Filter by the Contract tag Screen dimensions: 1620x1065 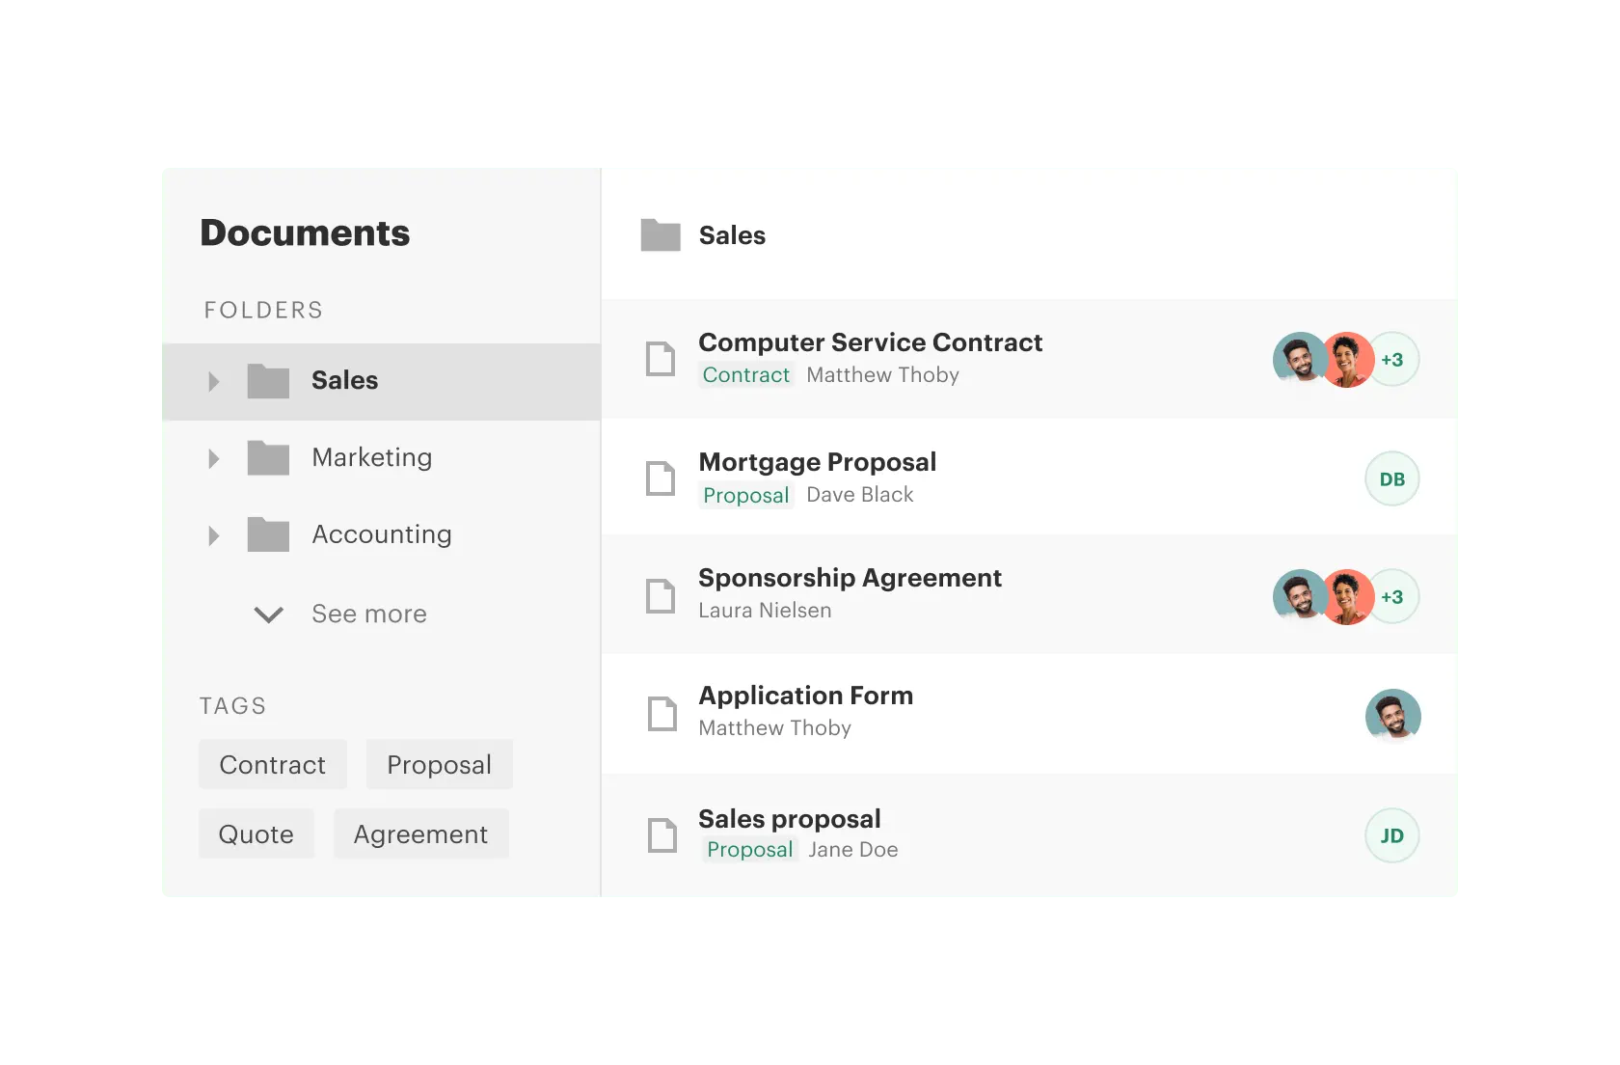[x=273, y=765]
